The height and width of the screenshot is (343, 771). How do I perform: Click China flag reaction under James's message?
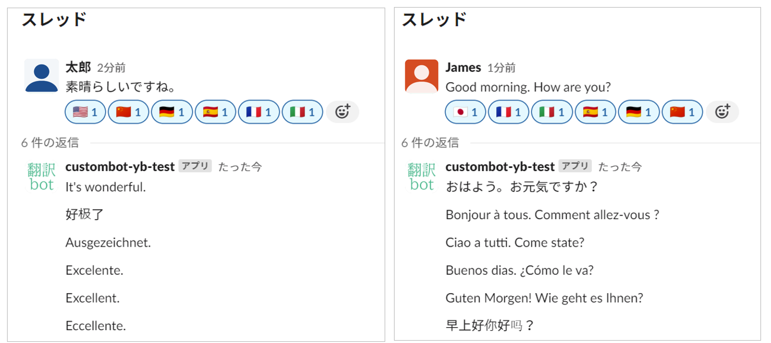tap(682, 112)
